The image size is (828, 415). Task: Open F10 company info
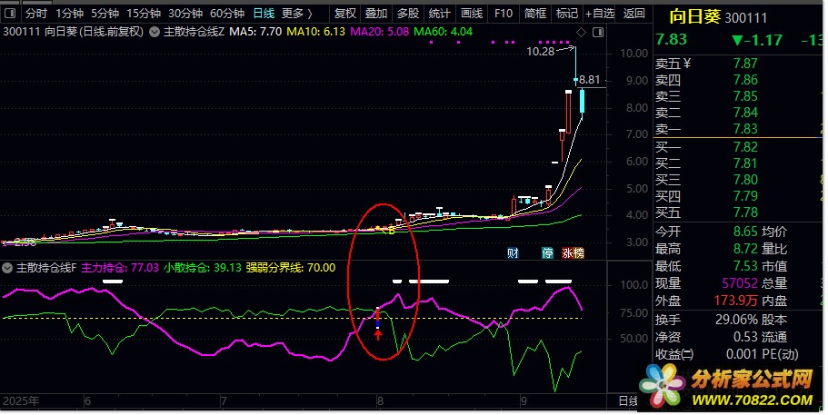pyautogui.click(x=504, y=14)
